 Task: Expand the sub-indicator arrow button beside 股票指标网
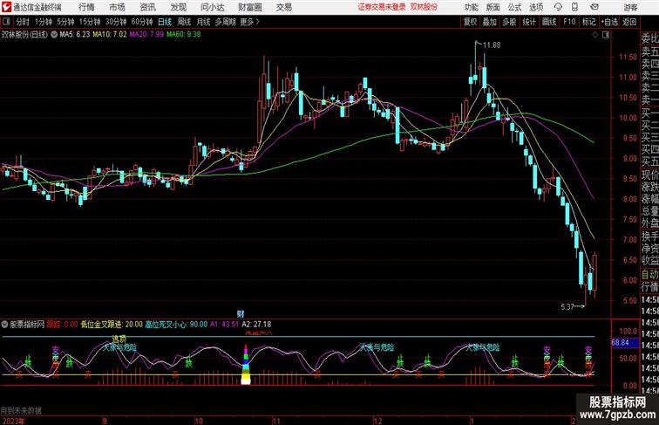4,325
